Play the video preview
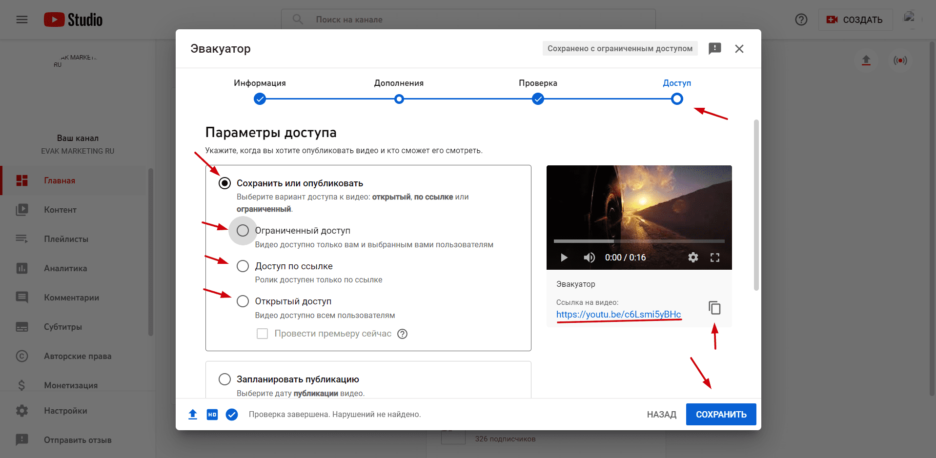936x458 pixels. (564, 258)
